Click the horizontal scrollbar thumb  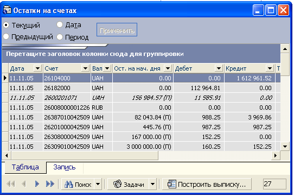click(x=85, y=155)
